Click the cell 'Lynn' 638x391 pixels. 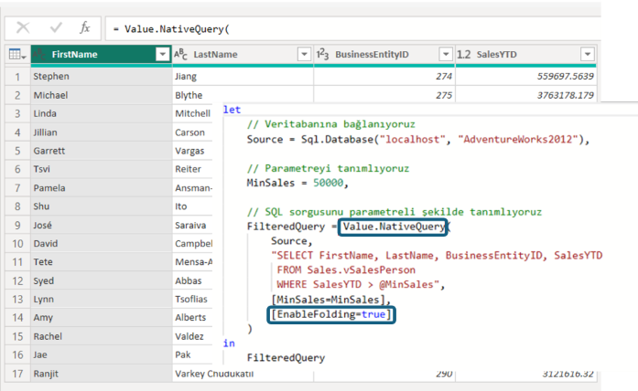(x=101, y=300)
